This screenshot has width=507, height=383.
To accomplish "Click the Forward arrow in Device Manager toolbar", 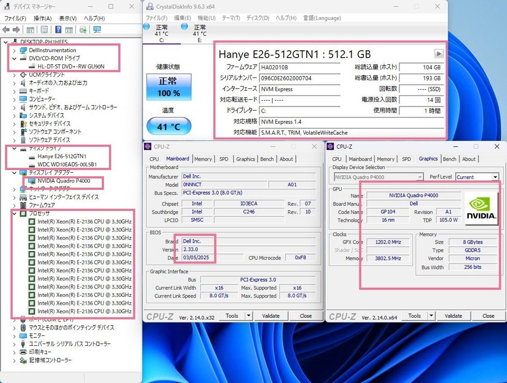I will pyautogui.click(x=16, y=30).
